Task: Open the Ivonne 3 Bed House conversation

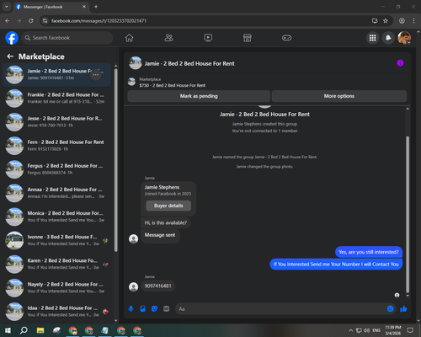Action: 57,240
